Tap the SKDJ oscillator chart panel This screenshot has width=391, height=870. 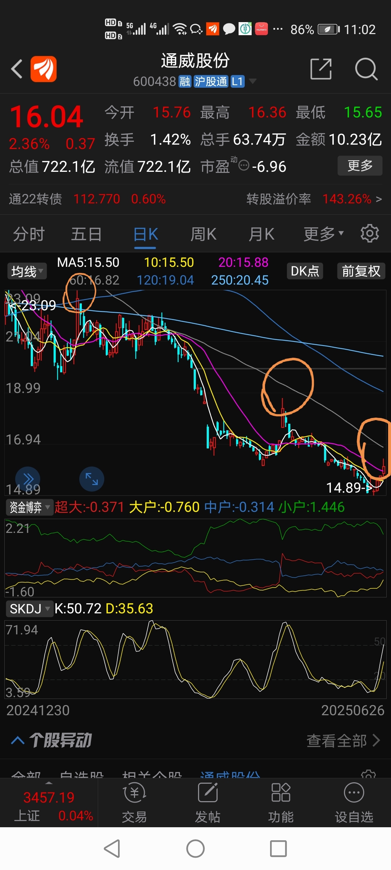coord(195,659)
